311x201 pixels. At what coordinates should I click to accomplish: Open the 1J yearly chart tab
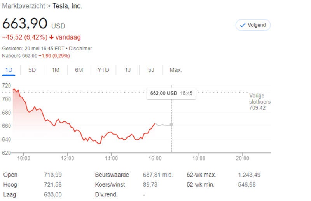[x=128, y=70]
